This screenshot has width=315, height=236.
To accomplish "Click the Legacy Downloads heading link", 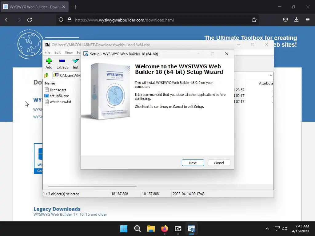I will pos(57,209).
